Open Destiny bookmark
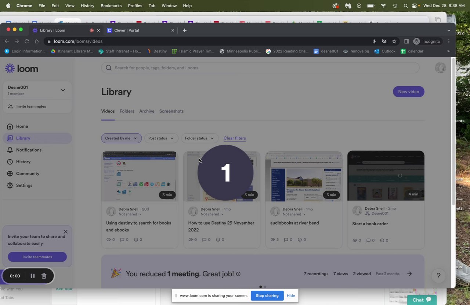 point(157,51)
